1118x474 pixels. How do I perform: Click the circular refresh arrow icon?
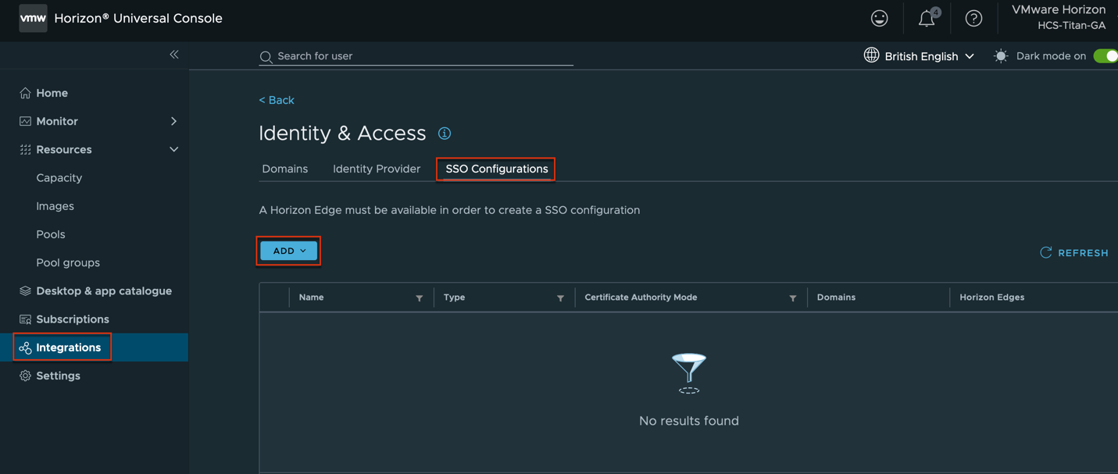click(x=1045, y=252)
